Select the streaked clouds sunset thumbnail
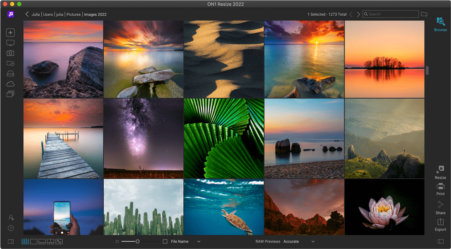 [143, 59]
